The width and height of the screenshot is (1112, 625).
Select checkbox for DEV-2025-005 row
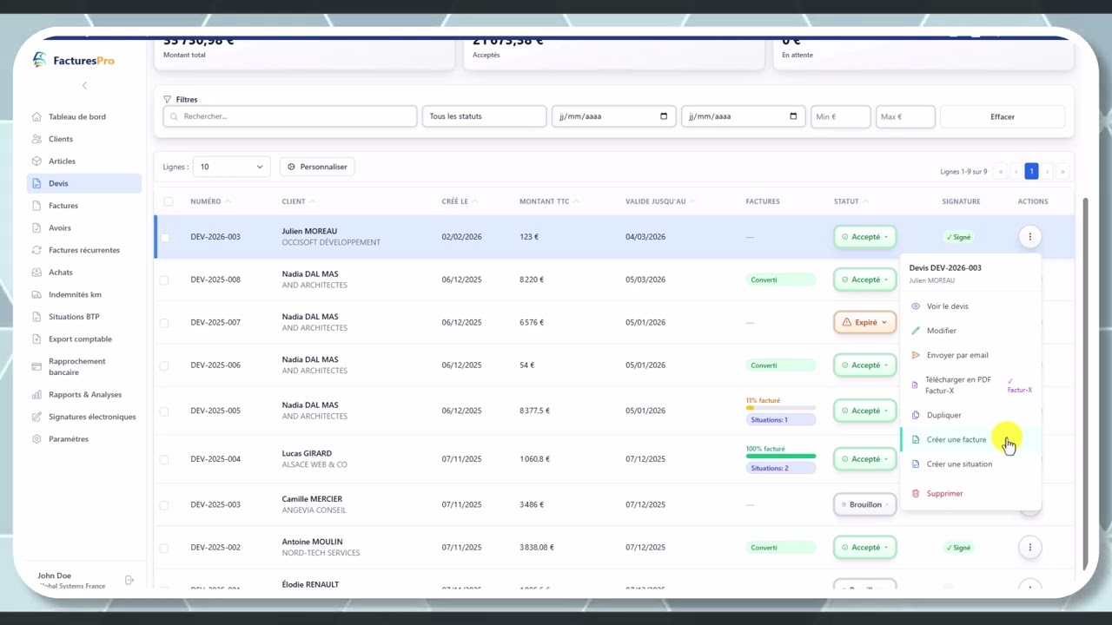pos(164,411)
